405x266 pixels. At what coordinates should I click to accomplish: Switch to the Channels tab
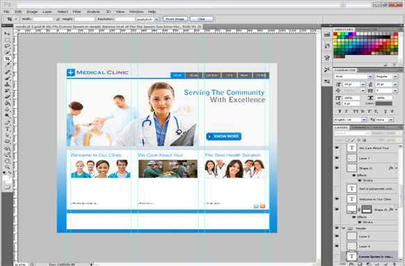[x=360, y=127]
